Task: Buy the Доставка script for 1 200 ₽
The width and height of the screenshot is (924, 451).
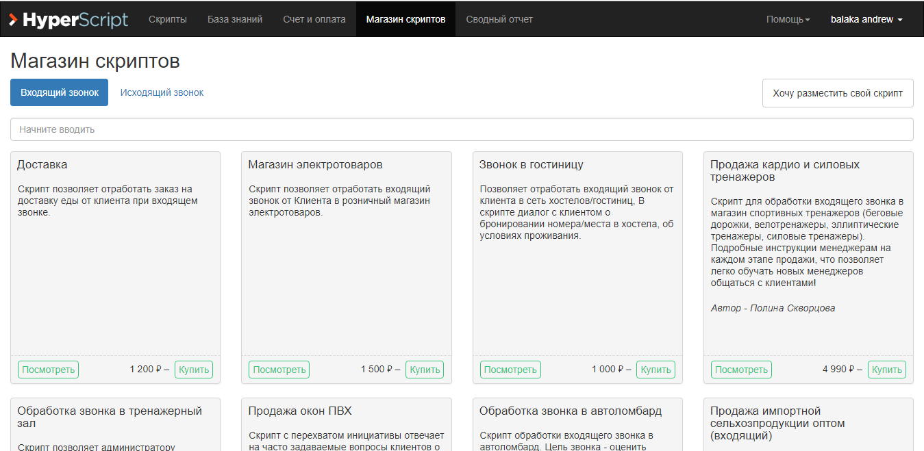Action: pos(194,370)
